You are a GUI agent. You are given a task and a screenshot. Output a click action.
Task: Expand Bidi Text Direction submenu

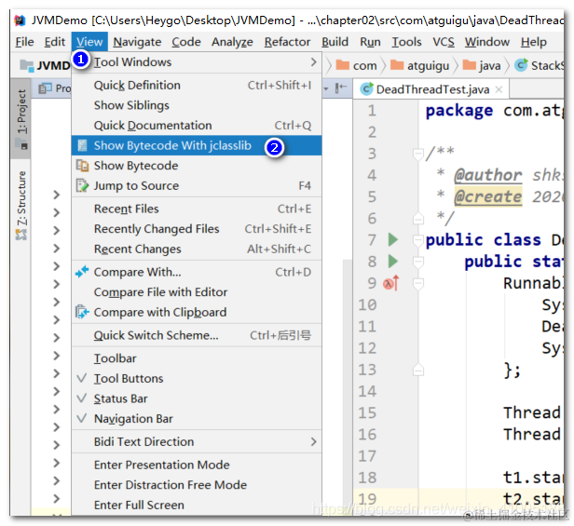coord(197,442)
